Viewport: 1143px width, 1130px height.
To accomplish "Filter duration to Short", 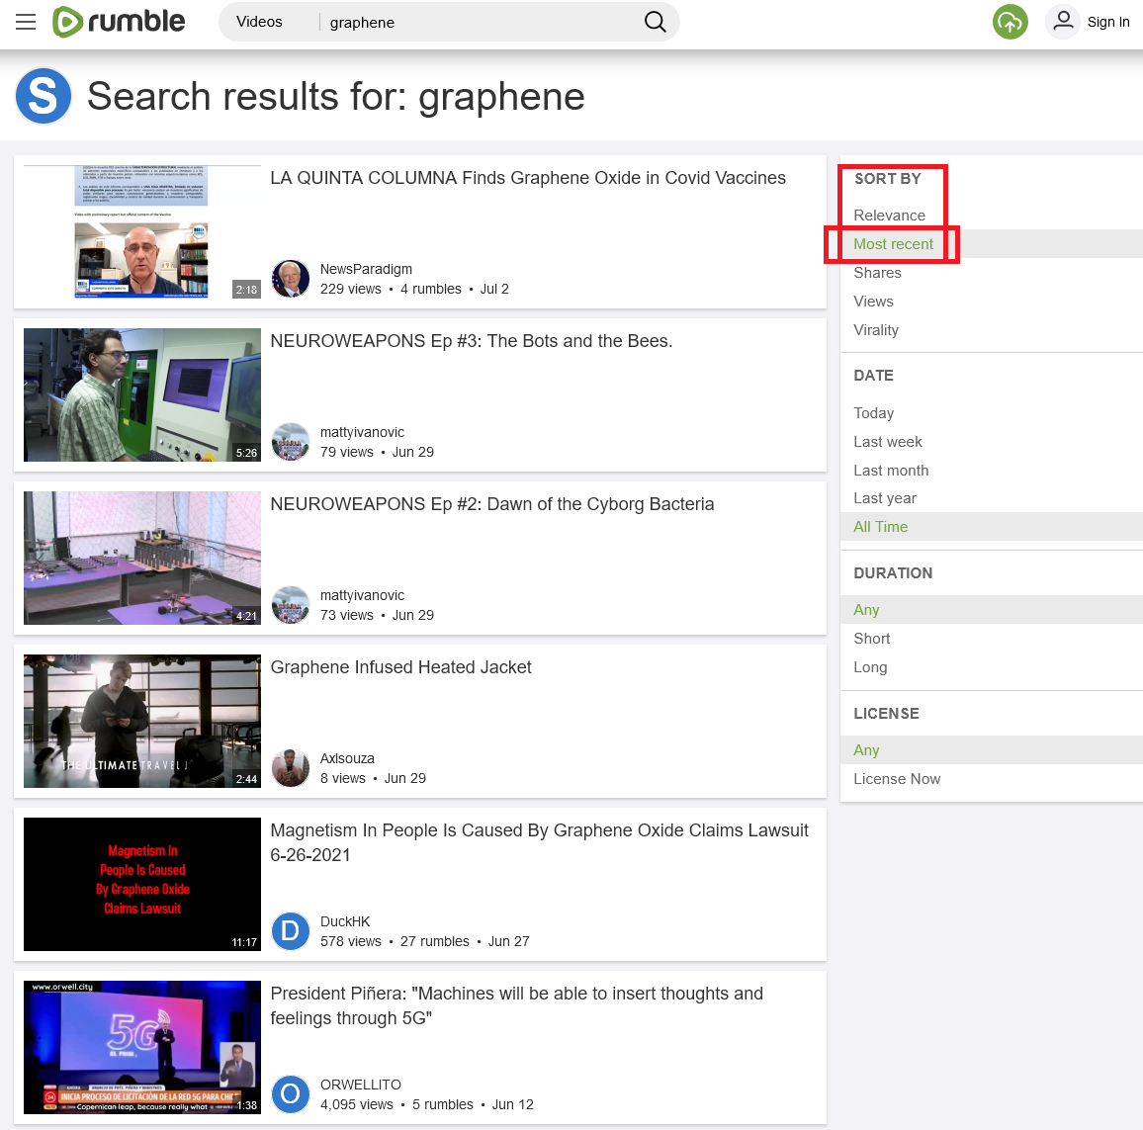I will click(872, 639).
